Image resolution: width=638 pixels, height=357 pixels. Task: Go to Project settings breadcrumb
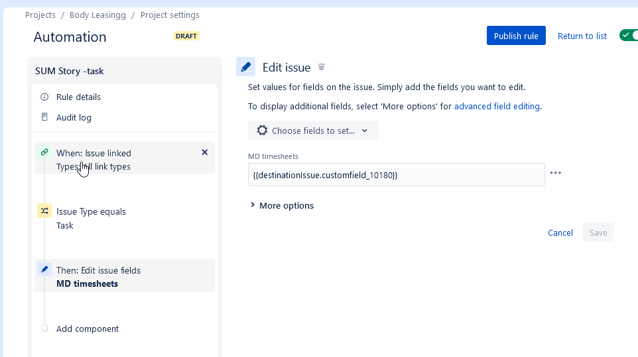(x=170, y=15)
